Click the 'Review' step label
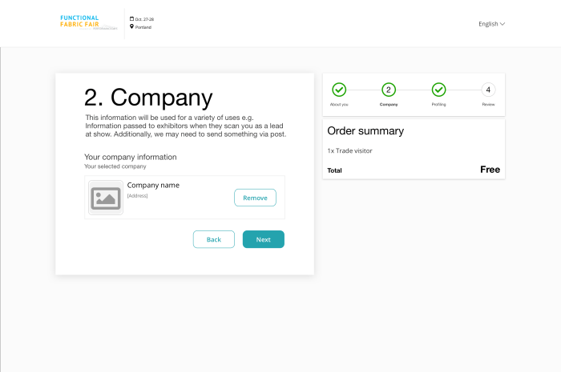Viewport: 561px width, 372px height. [x=488, y=105]
